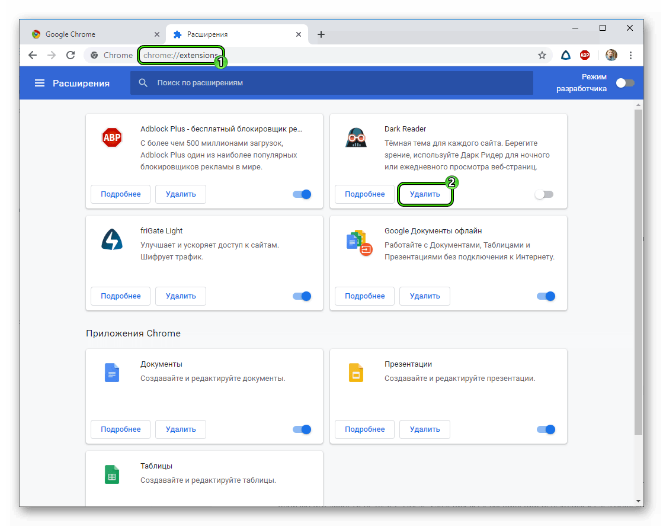This screenshot has width=663, height=526.
Task: Open Подробнее for Adblock Plus
Action: (120, 194)
